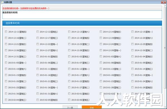Click the scrollbar down arrow at bottom right
Image resolution: width=167 pixels, height=109 pixels.
click(165, 107)
